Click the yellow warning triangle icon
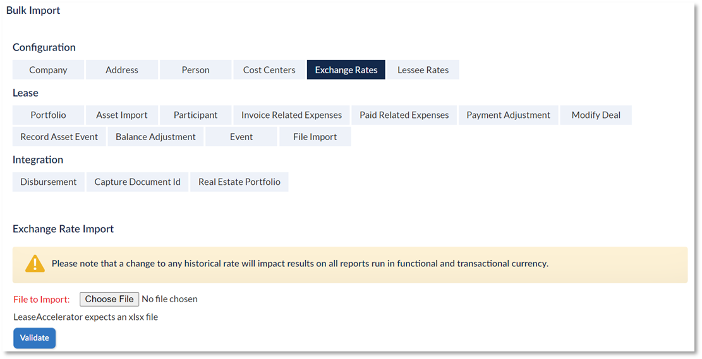The height and width of the screenshot is (359, 702). [x=35, y=264]
